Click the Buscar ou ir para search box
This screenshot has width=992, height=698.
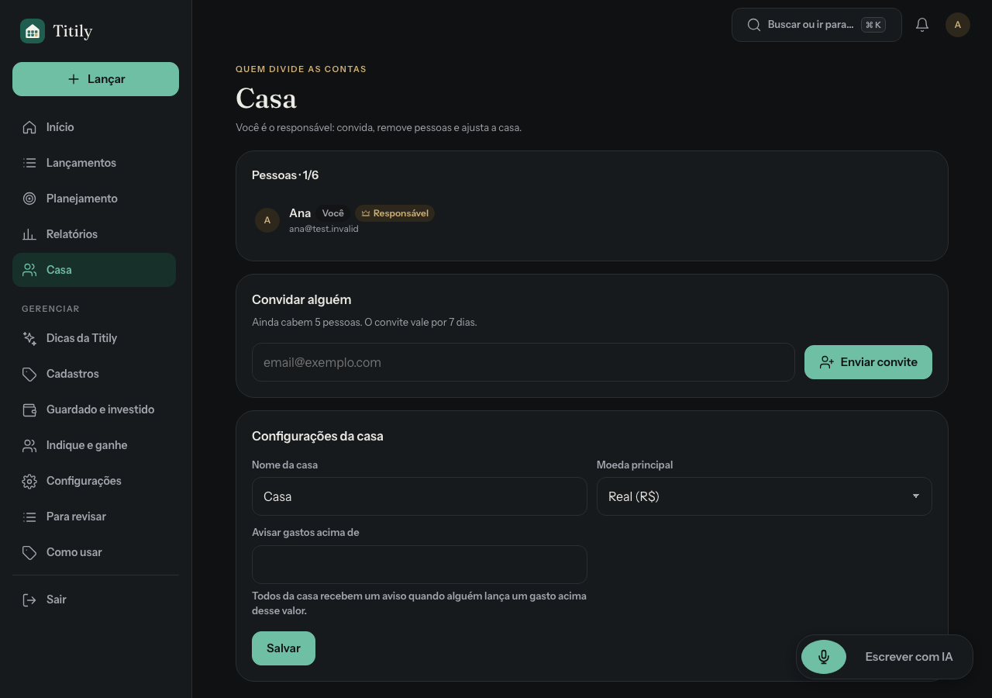point(817,25)
